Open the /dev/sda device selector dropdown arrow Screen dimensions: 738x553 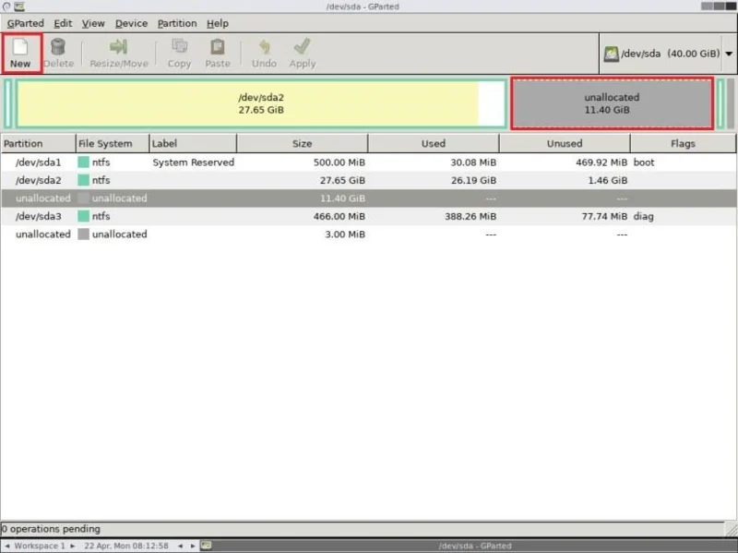(729, 54)
